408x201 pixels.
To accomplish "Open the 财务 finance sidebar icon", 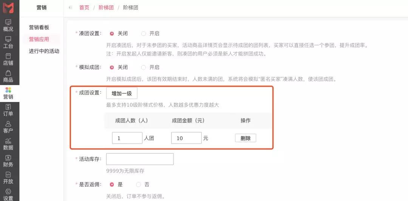I will (8, 158).
